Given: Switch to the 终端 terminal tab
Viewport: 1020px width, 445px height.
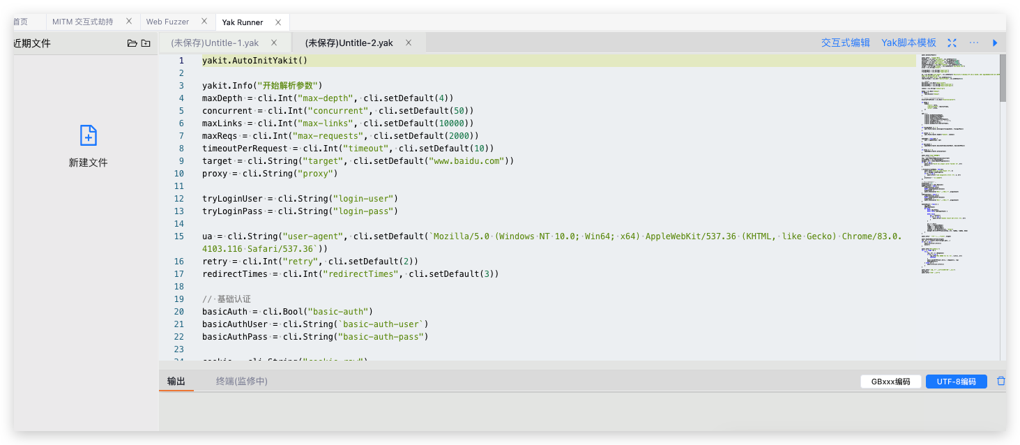Looking at the screenshot, I should coord(241,382).
